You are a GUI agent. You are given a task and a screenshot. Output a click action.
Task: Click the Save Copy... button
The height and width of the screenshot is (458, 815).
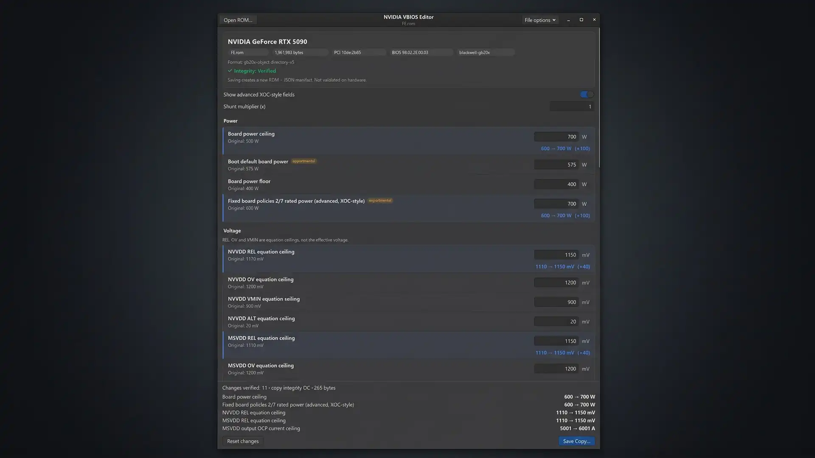tap(576, 441)
